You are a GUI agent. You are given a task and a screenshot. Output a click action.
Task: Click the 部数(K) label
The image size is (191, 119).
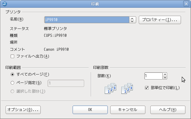coord(104,76)
